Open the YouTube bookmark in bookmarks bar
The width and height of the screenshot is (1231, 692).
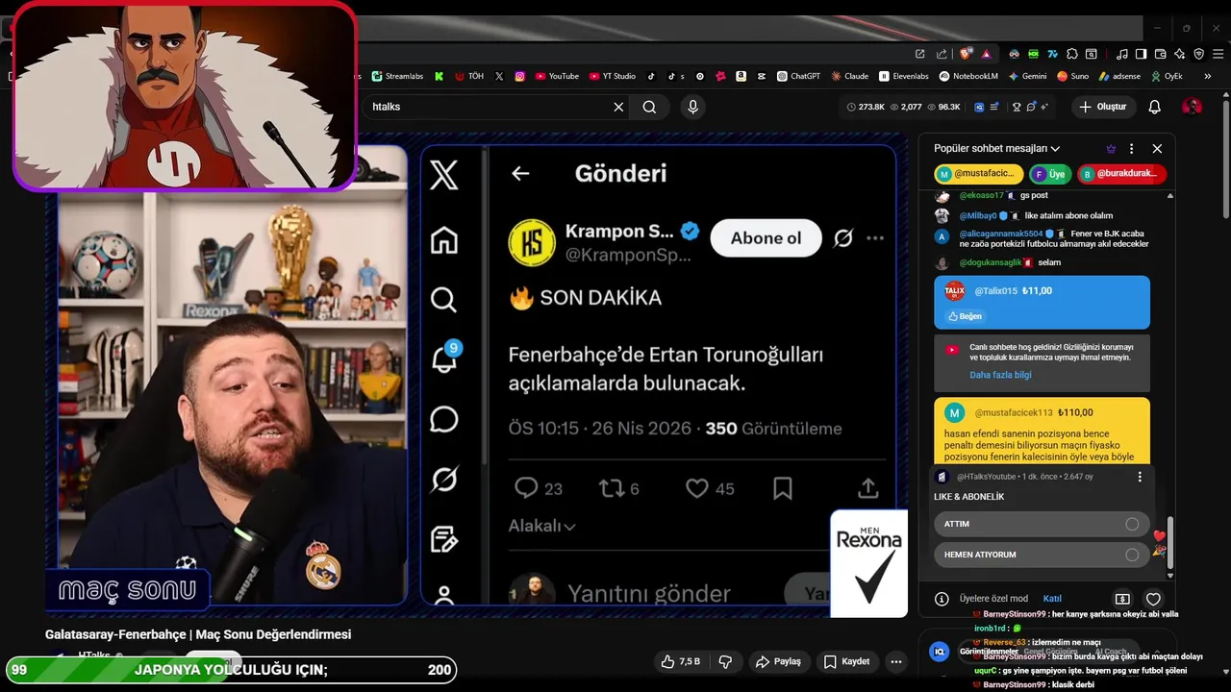click(x=557, y=76)
